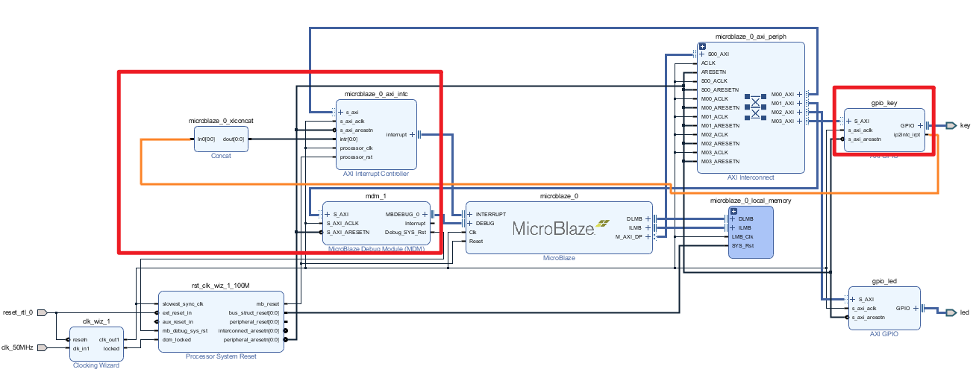Click resetn pin on Clocking Wizard
973x378 pixels.
[x=81, y=339]
